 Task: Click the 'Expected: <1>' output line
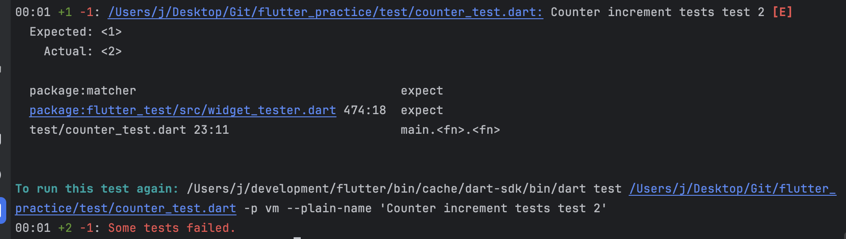[75, 32]
